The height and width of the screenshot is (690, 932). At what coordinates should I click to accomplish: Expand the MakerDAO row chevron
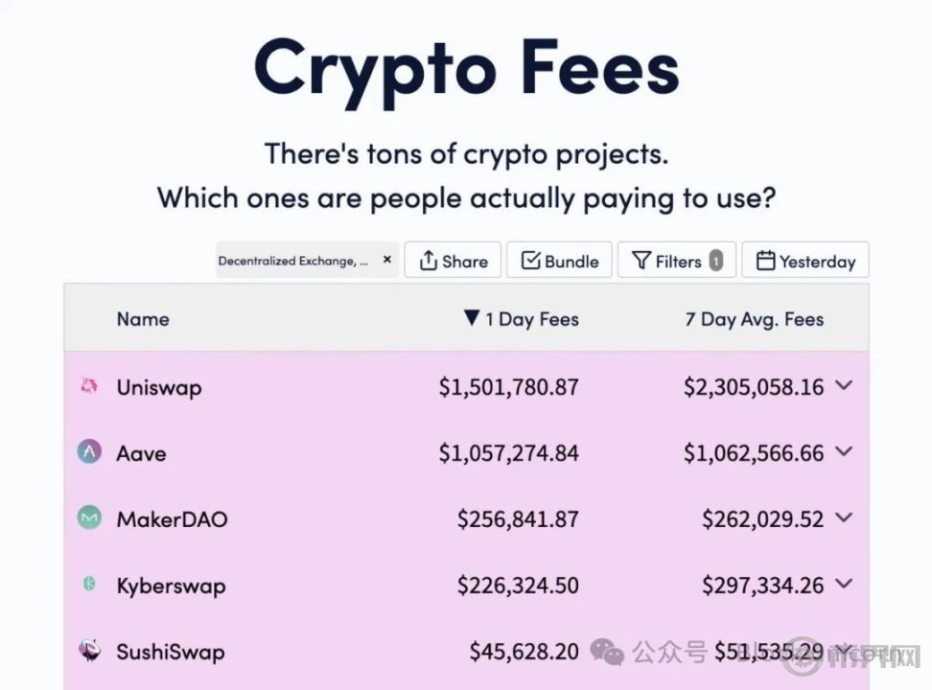pos(844,517)
